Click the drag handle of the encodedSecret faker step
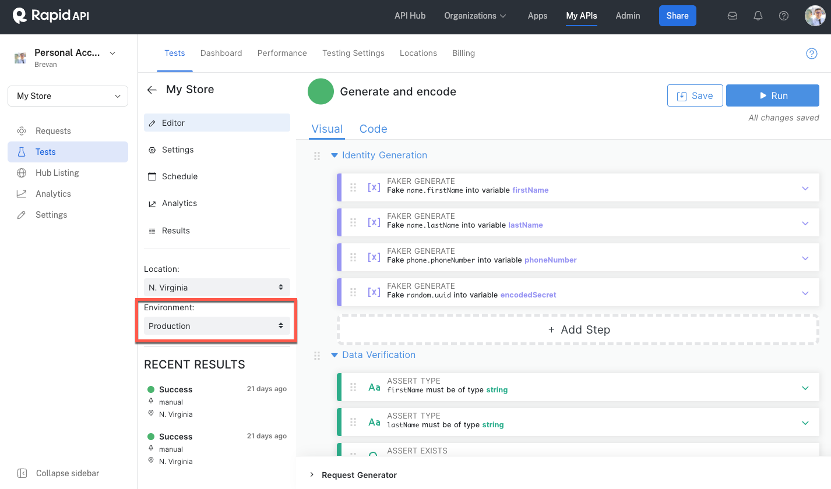The height and width of the screenshot is (489, 831). (x=353, y=292)
